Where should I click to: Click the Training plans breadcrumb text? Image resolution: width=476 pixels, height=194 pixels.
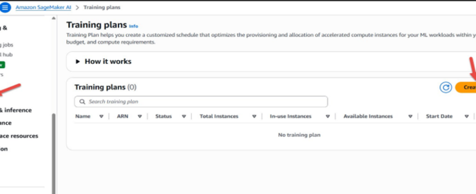click(102, 7)
